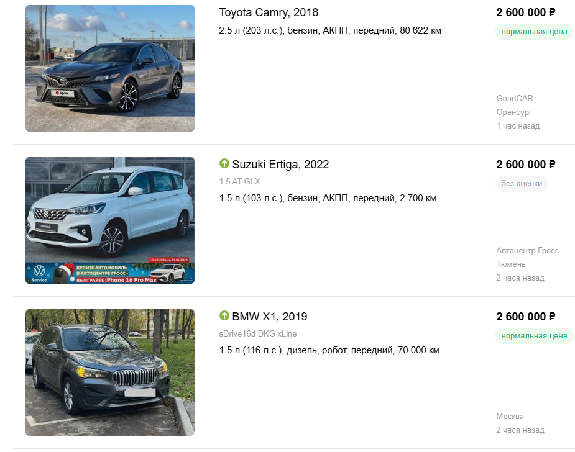
Task: Open the Toyota Camry, 2018 listing title
Action: 269,12
